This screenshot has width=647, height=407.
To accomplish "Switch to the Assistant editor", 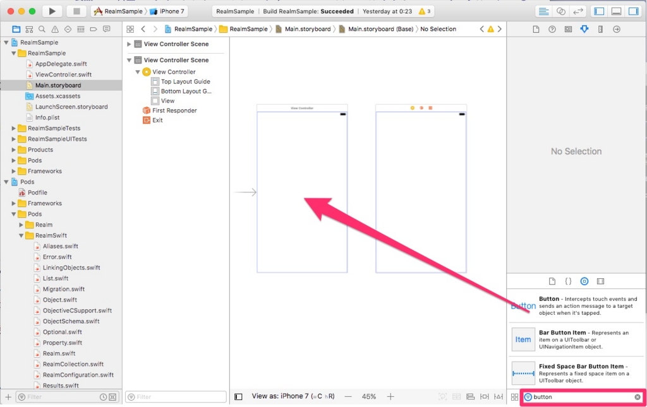I will click(x=561, y=11).
